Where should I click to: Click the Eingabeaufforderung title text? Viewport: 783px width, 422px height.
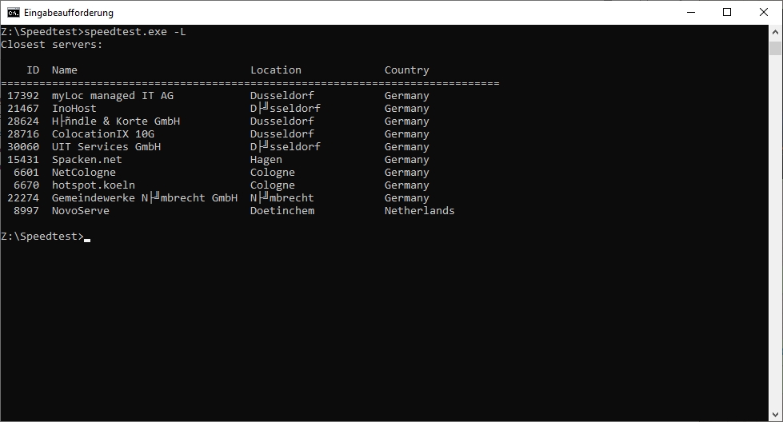click(69, 13)
